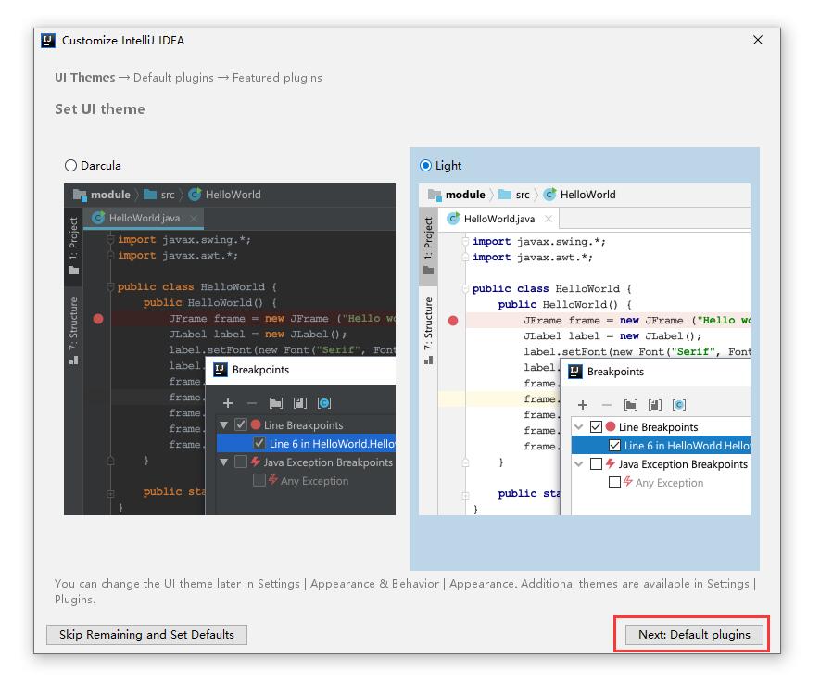Collapse Java Exception Breakpoints node in Light preview

(578, 464)
